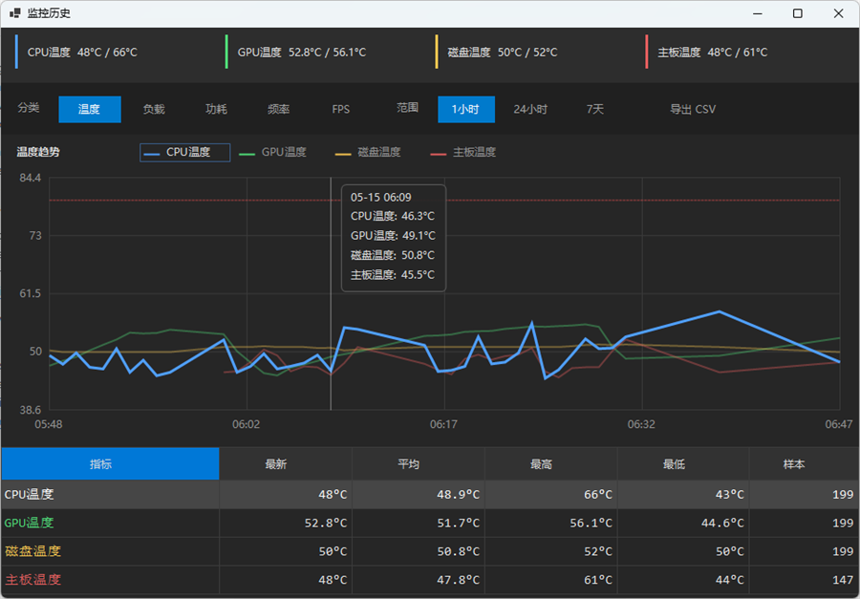Switch to the 负载 category tab
This screenshot has height=599, width=860.
click(x=154, y=109)
